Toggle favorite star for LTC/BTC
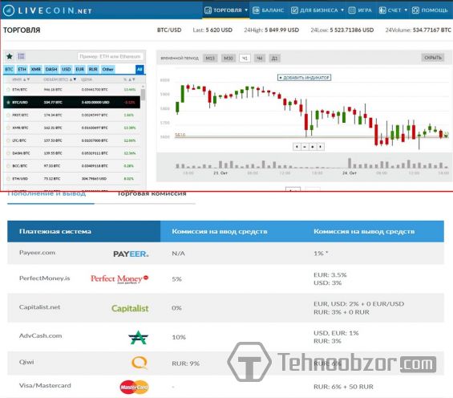453x398 pixels. coord(8,140)
